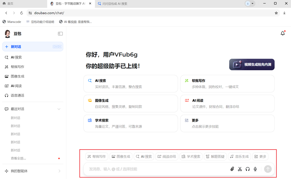This screenshot has width=291, height=179.
Task: Click the paperclip attachment icon
Action: pyautogui.click(x=232, y=169)
